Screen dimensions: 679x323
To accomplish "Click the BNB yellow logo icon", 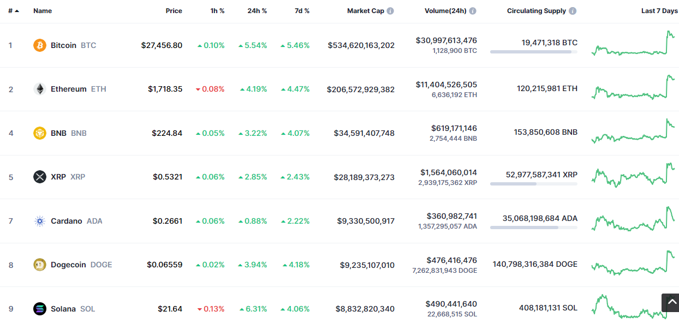I will pos(40,133).
